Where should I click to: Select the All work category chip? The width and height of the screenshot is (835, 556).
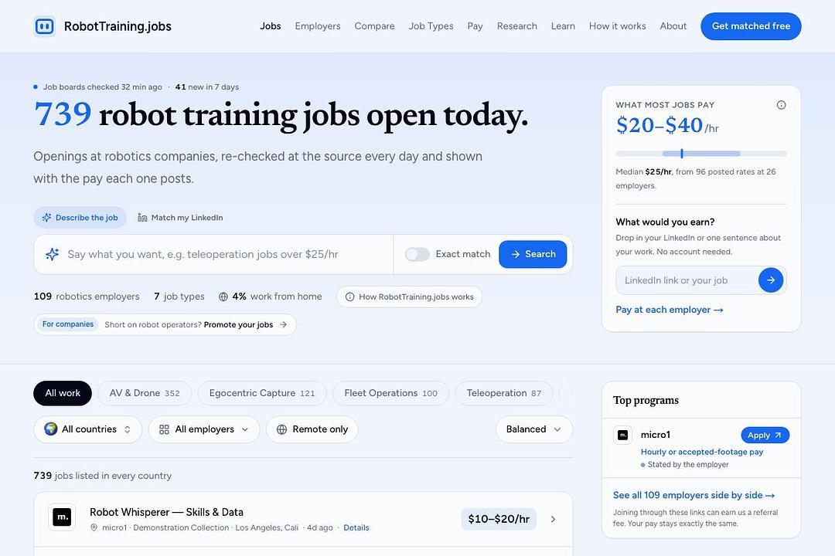coord(63,393)
